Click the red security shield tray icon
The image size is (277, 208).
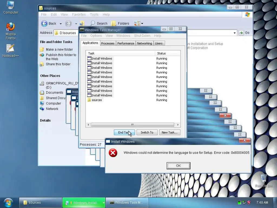point(249,203)
